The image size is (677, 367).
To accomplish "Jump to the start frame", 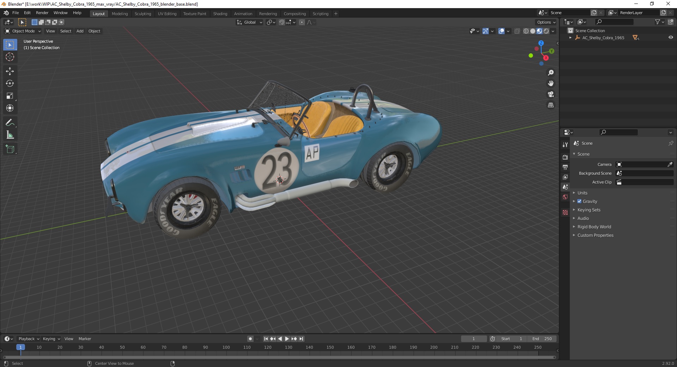I will coord(266,339).
